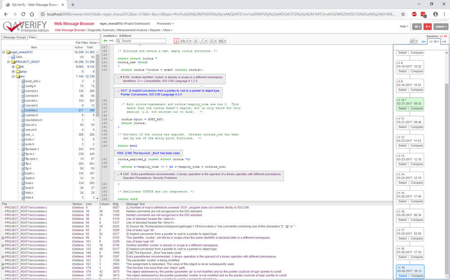Expand the lib folder

13,67
